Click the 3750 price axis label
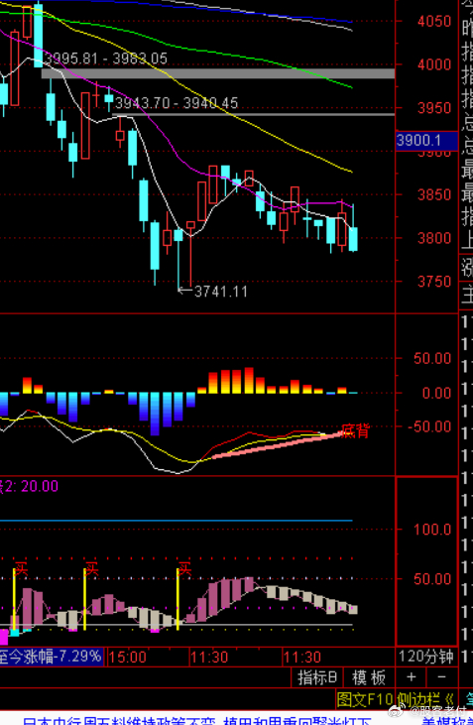 (434, 282)
